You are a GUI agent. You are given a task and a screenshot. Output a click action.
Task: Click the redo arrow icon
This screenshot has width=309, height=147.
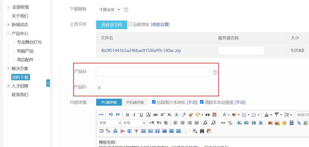click(x=118, y=115)
